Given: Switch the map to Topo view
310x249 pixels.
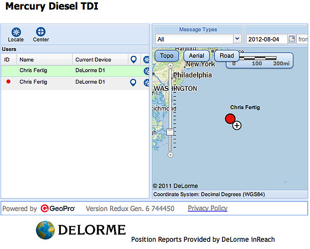Looking at the screenshot, I should 167,56.
